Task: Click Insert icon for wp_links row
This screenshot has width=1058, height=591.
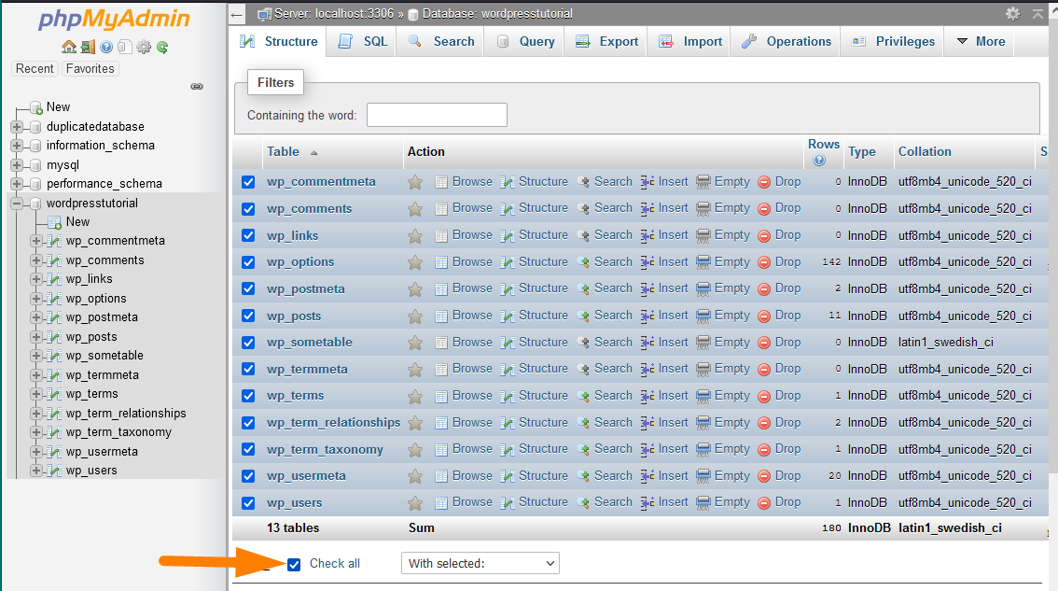Action: pyautogui.click(x=647, y=235)
